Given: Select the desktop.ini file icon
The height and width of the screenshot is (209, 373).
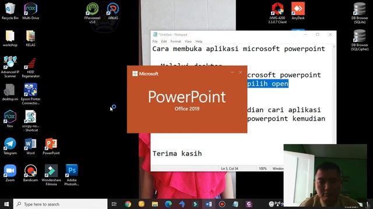Looking at the screenshot, I should coord(10,92).
